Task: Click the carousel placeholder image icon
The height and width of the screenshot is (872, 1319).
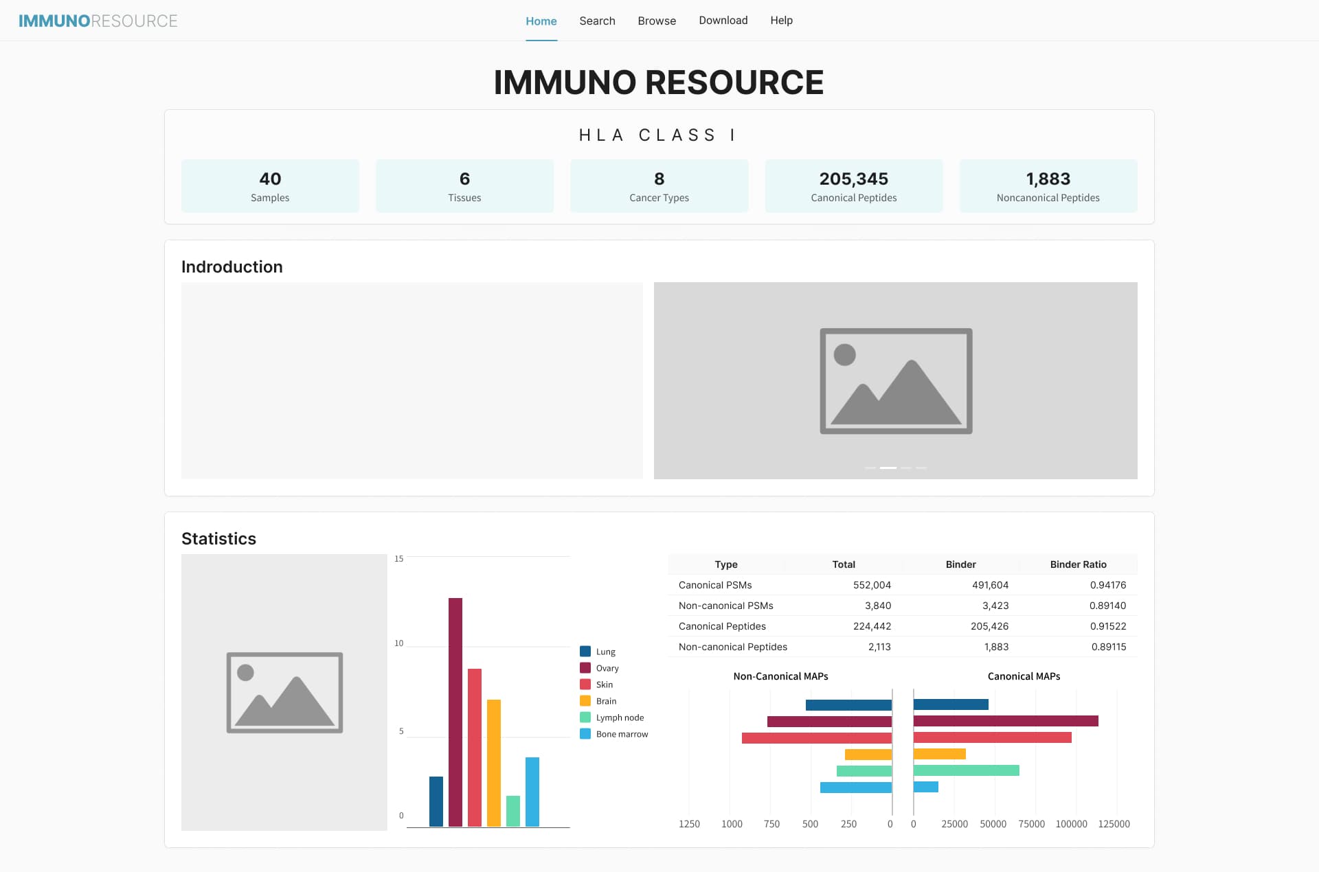Action: (x=895, y=381)
